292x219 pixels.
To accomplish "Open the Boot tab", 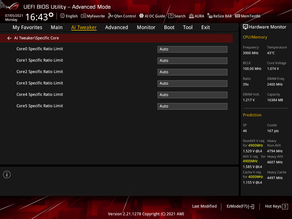I will 169,27.
